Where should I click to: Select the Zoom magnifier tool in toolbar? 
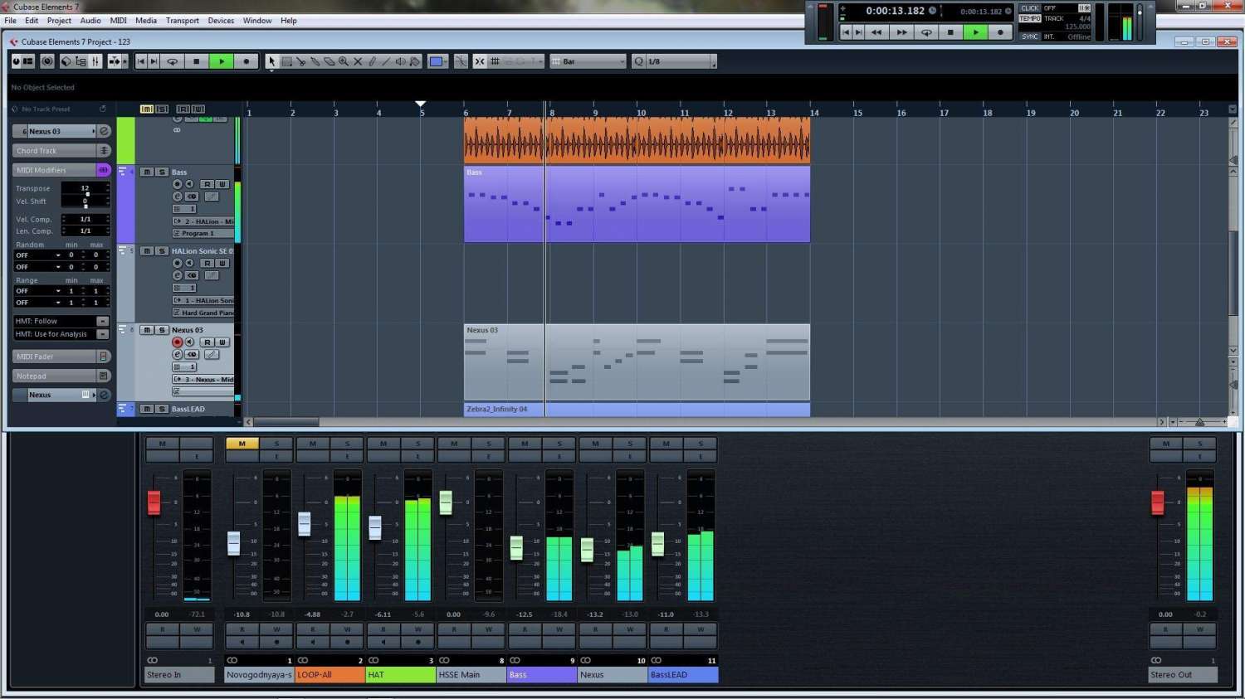[x=344, y=61]
